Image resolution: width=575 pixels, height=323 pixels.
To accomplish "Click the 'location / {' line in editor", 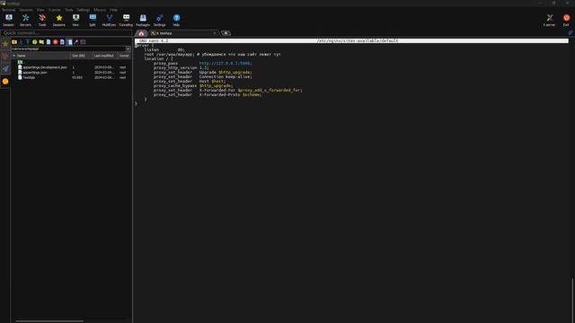I will point(158,58).
